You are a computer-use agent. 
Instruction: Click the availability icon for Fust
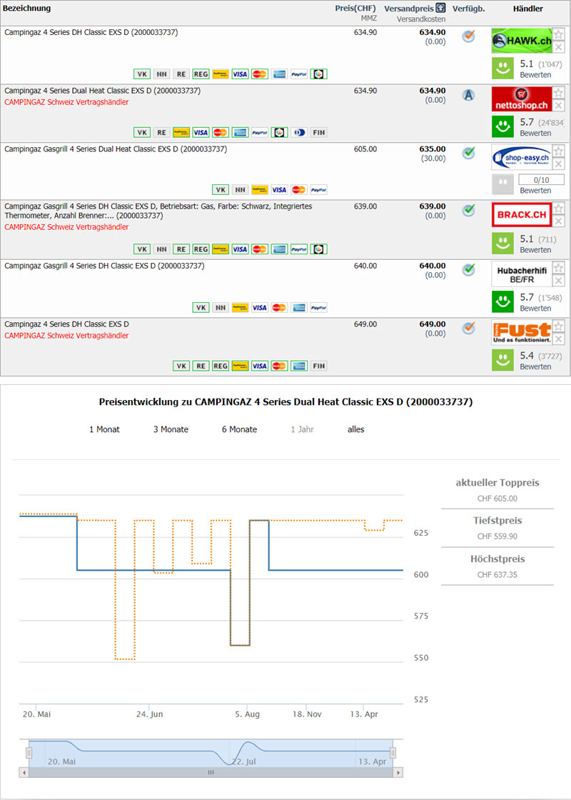(x=468, y=328)
